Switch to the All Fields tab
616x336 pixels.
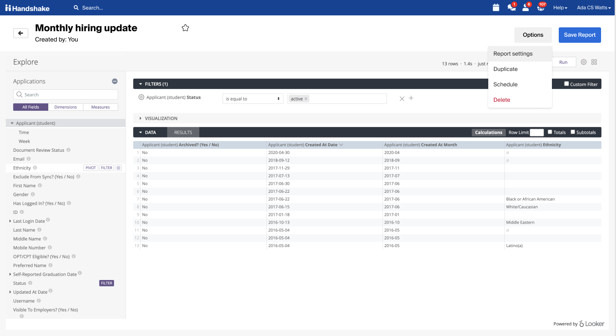pos(31,107)
